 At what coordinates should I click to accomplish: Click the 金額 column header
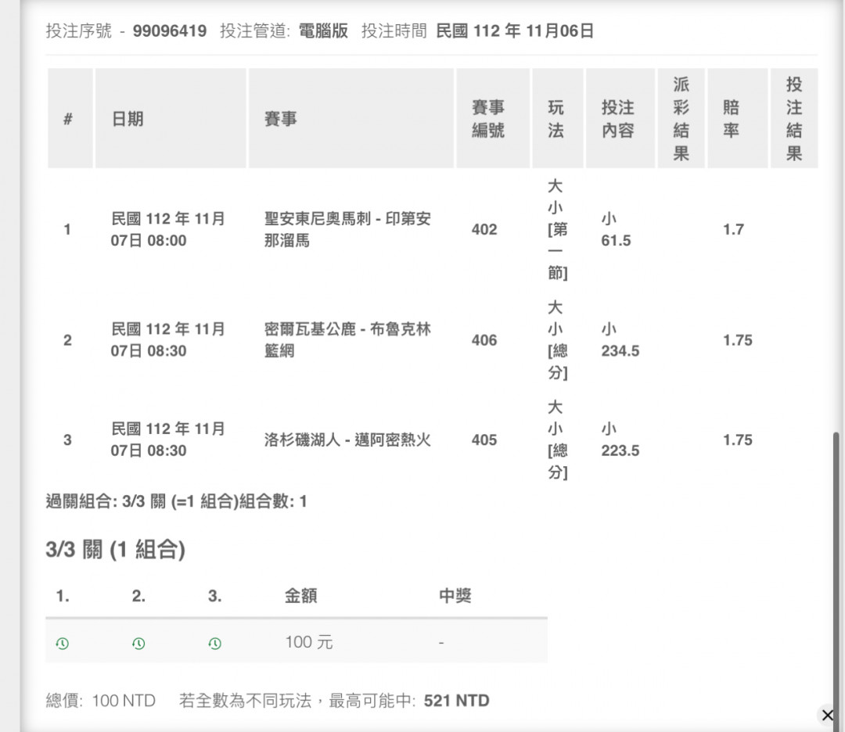point(300,596)
